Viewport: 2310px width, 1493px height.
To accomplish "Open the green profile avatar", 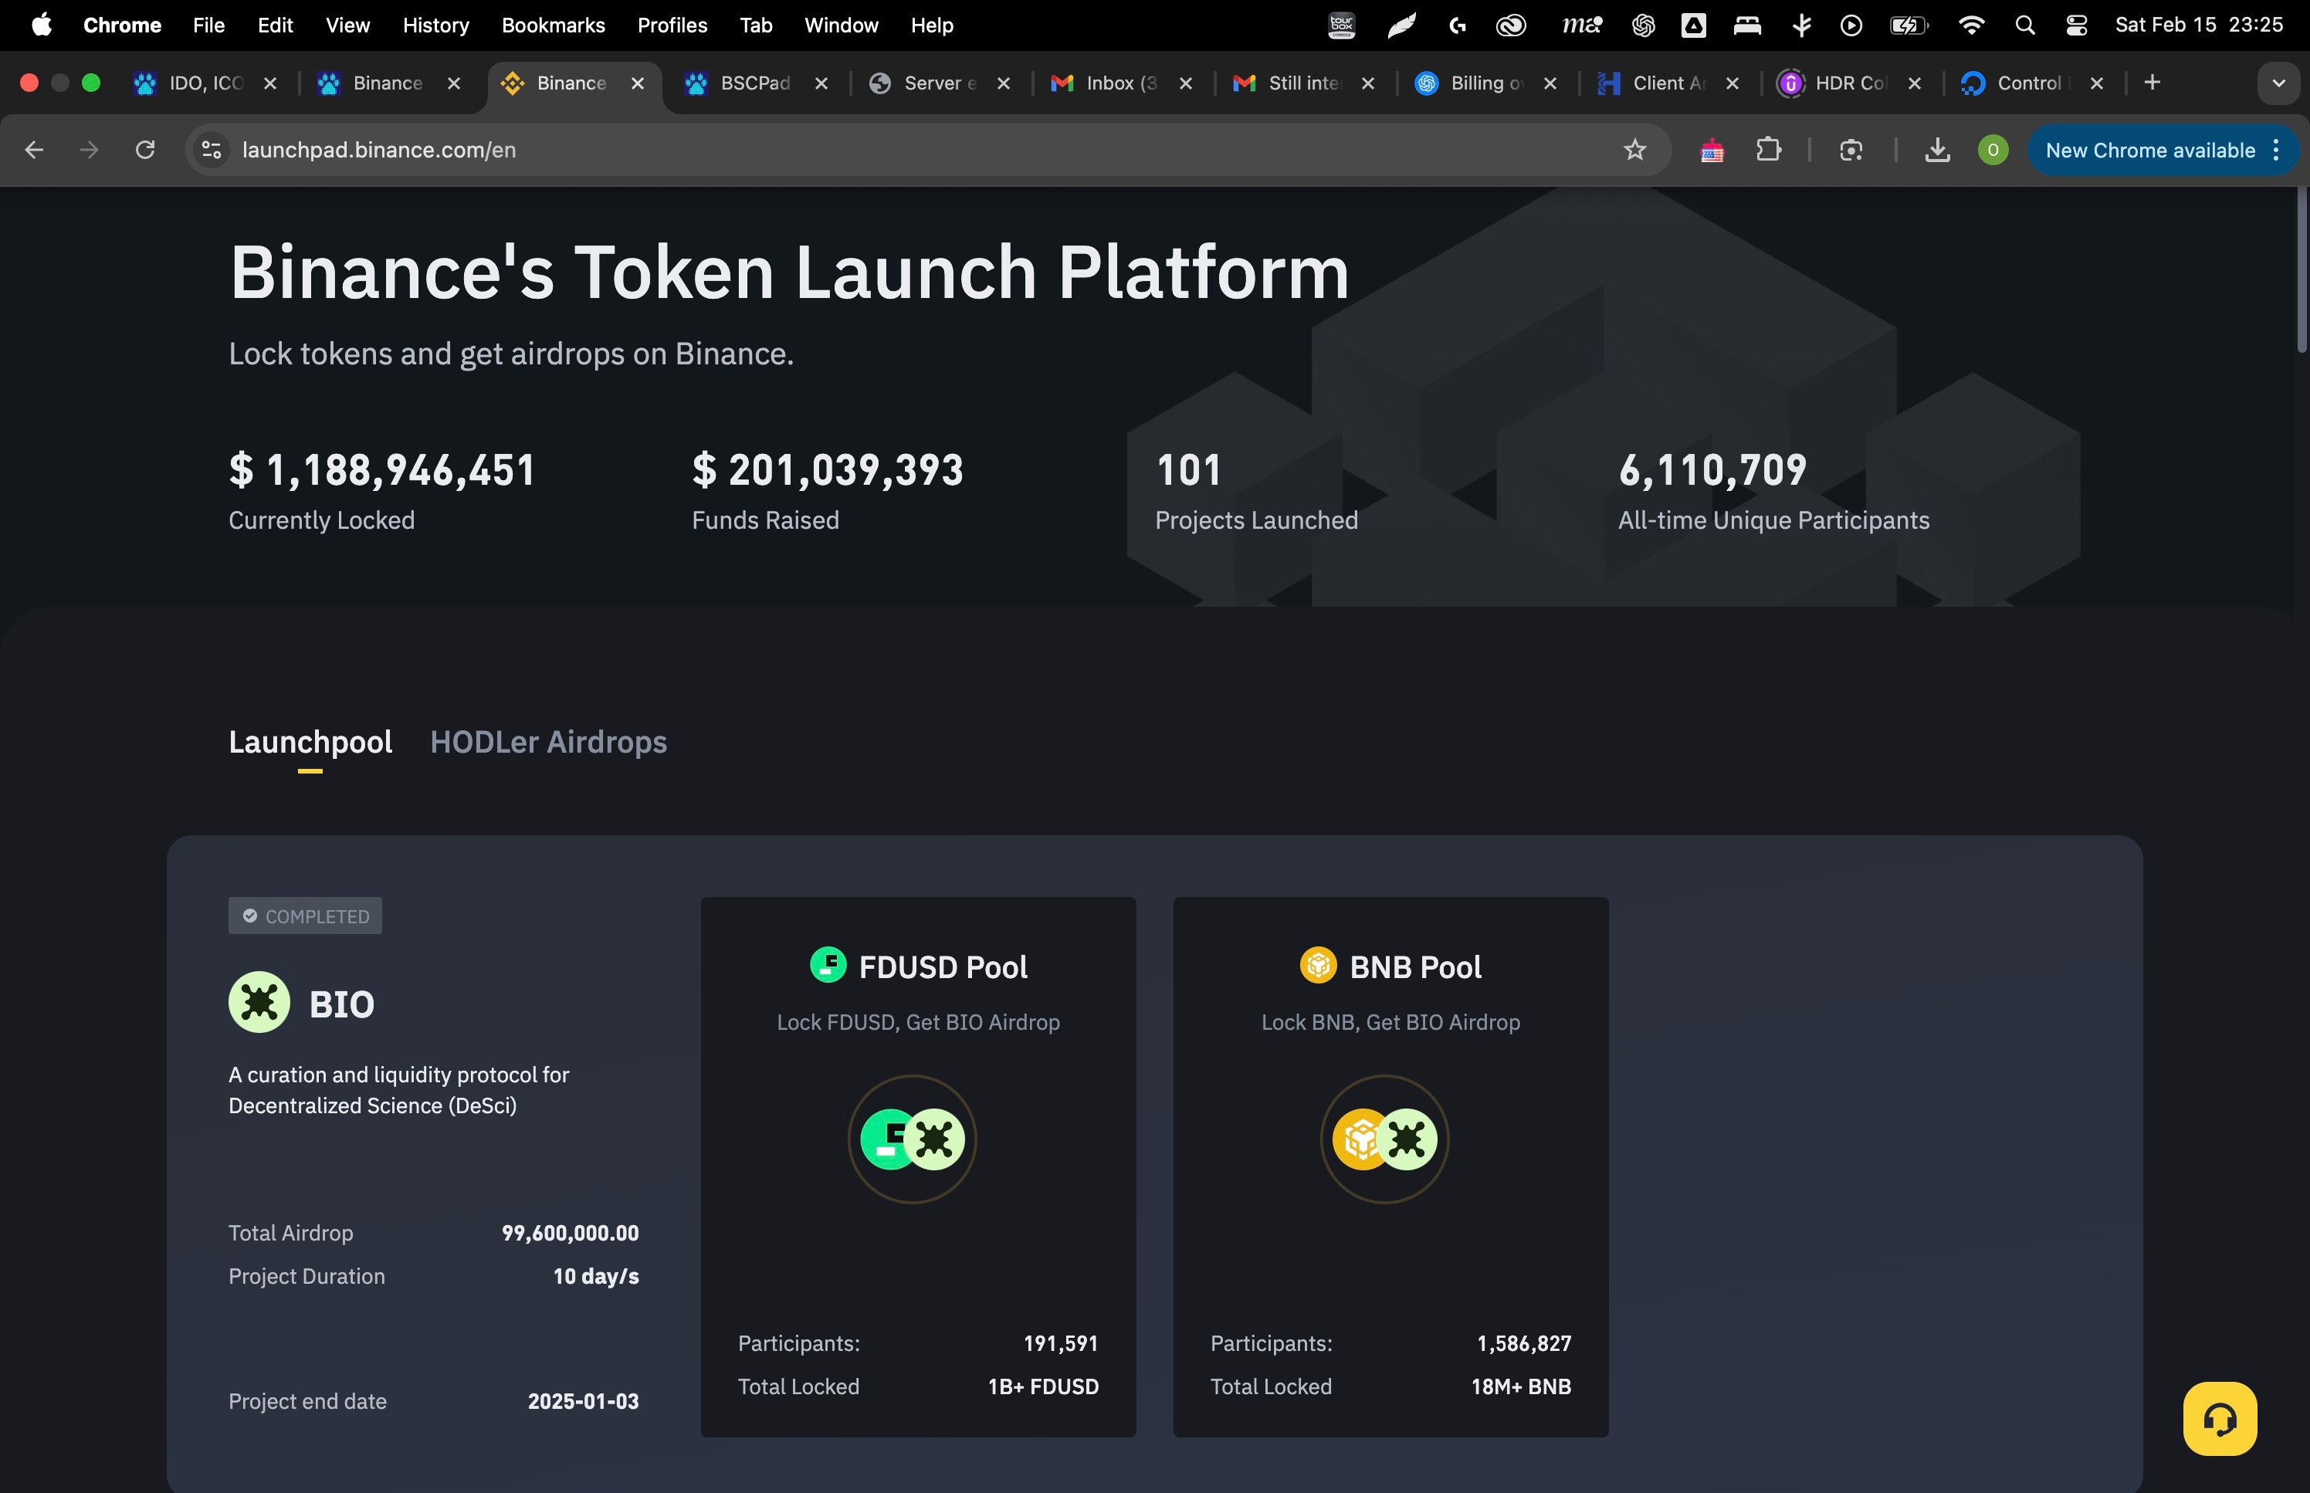I will click(1993, 149).
